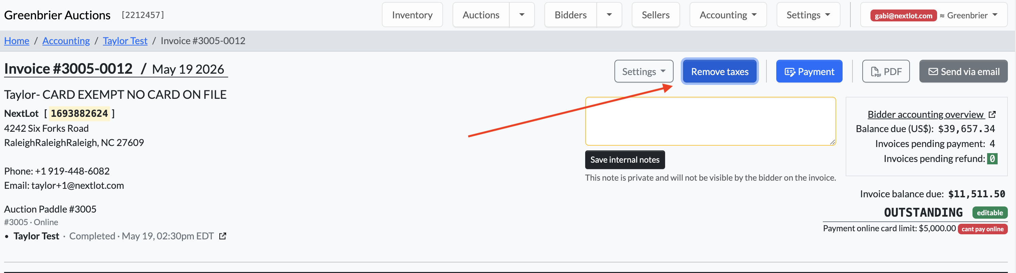The width and height of the screenshot is (1016, 273).
Task: Click the Remove taxes button
Action: pyautogui.click(x=719, y=71)
